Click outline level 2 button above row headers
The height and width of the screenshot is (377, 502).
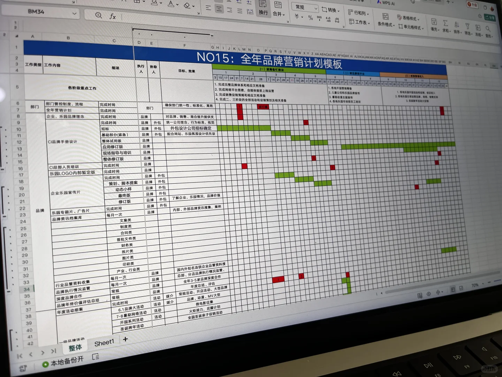click(x=15, y=27)
